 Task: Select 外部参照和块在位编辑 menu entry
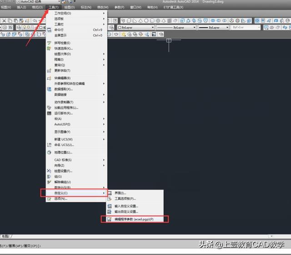pos(76,84)
